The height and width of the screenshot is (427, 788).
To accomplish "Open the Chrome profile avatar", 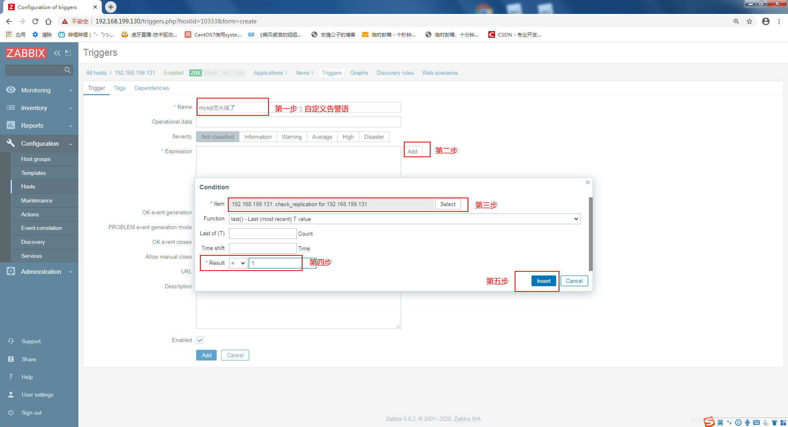I will coord(766,21).
